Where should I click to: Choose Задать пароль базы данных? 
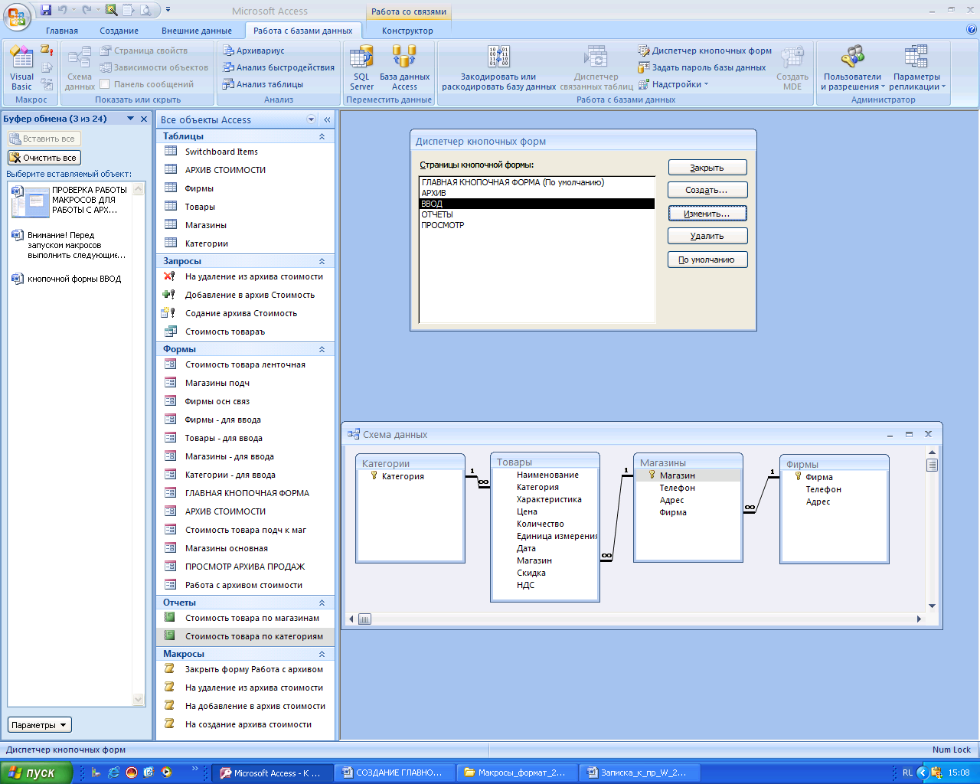pos(702,67)
